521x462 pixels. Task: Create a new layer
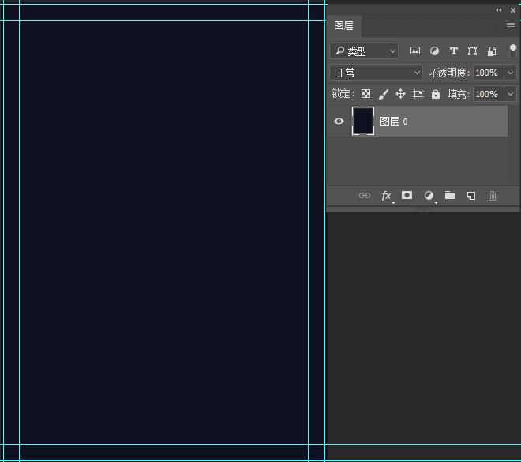[x=470, y=196]
